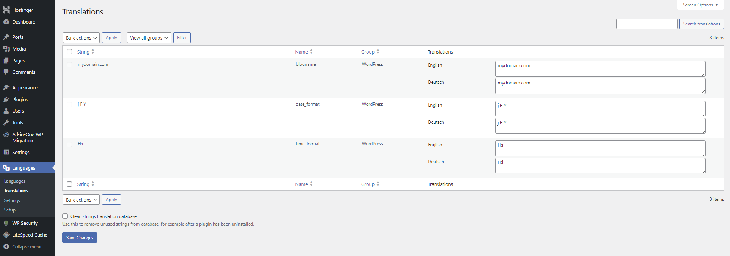
Task: Click the Posts pushpin icon
Action: click(x=6, y=37)
